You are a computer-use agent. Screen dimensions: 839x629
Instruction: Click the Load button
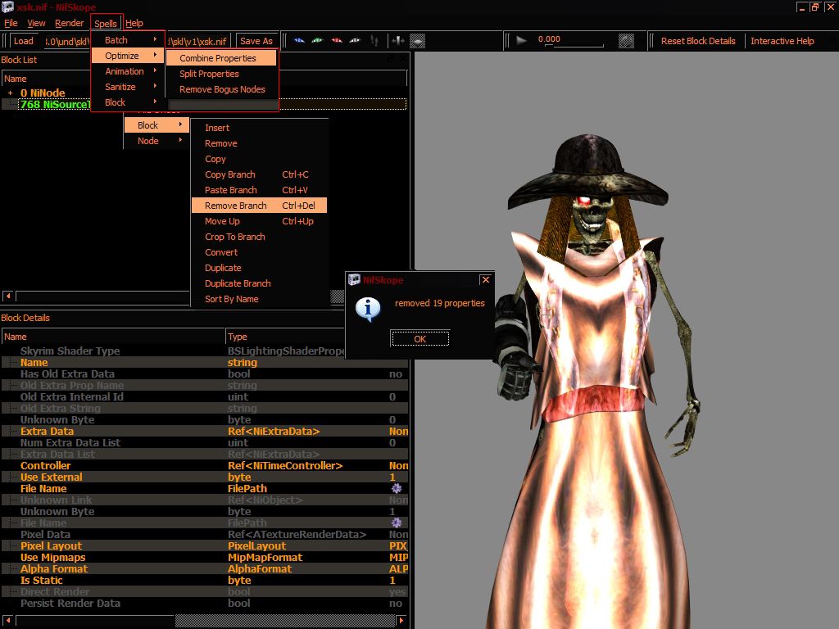click(x=24, y=41)
